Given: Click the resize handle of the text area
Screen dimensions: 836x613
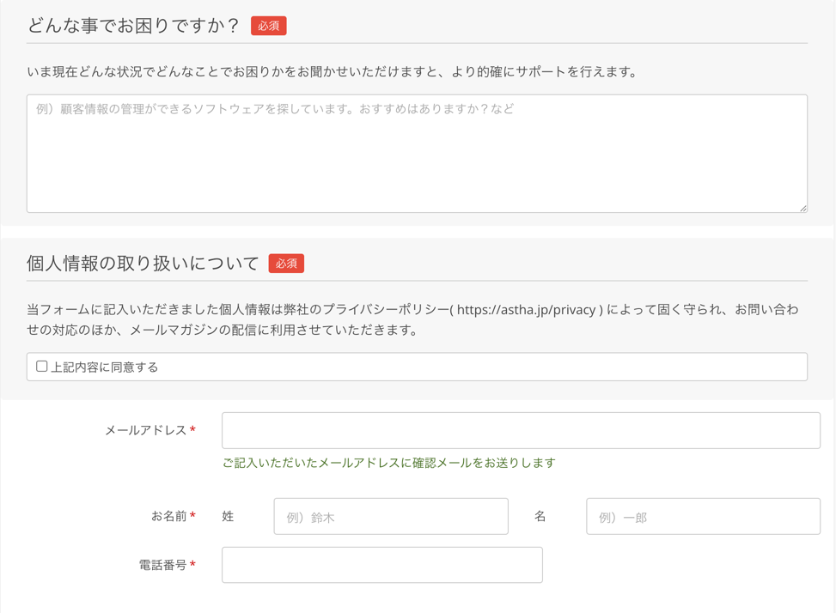Looking at the screenshot, I should click(802, 207).
